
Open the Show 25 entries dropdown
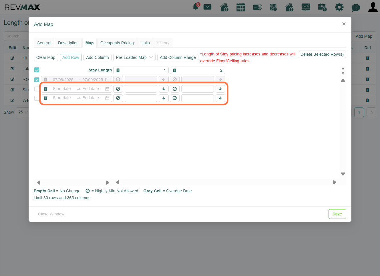23,112
